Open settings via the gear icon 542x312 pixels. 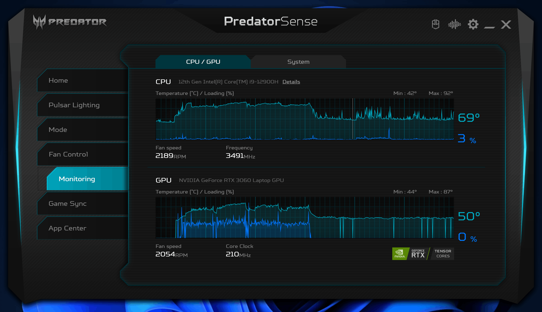point(473,24)
